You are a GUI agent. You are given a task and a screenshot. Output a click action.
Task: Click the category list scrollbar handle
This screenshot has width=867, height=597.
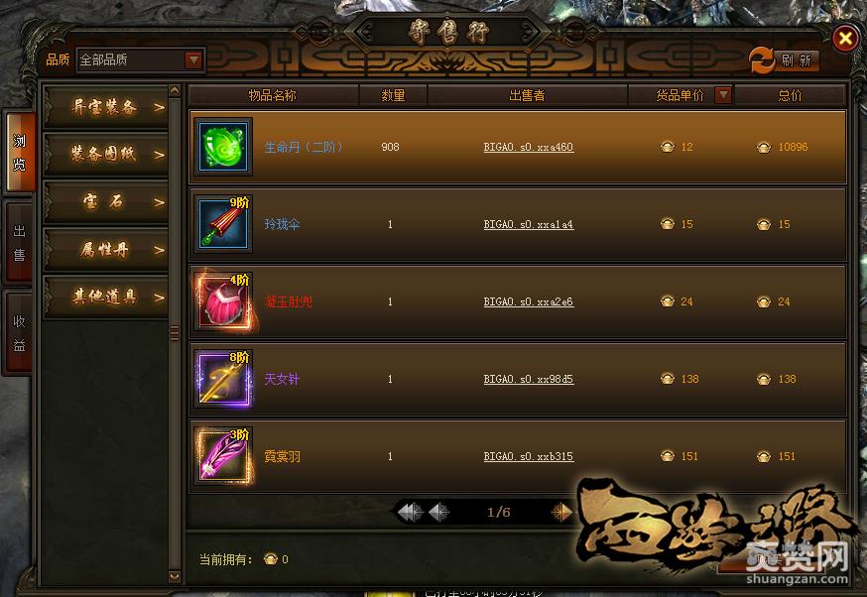pos(175,333)
